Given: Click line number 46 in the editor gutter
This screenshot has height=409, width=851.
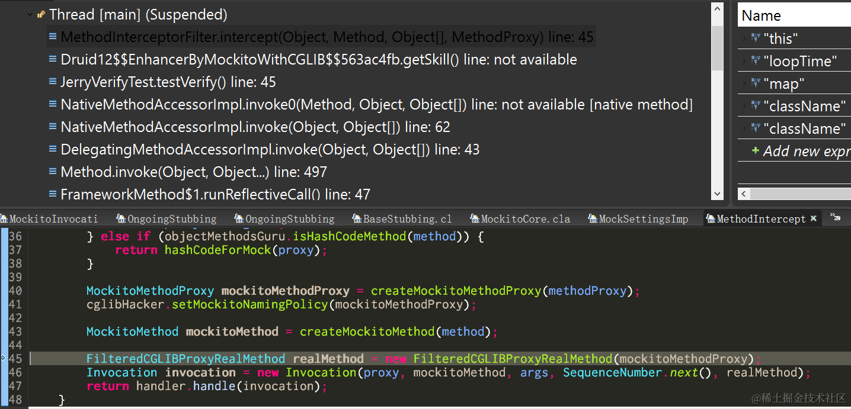Looking at the screenshot, I should pos(15,372).
